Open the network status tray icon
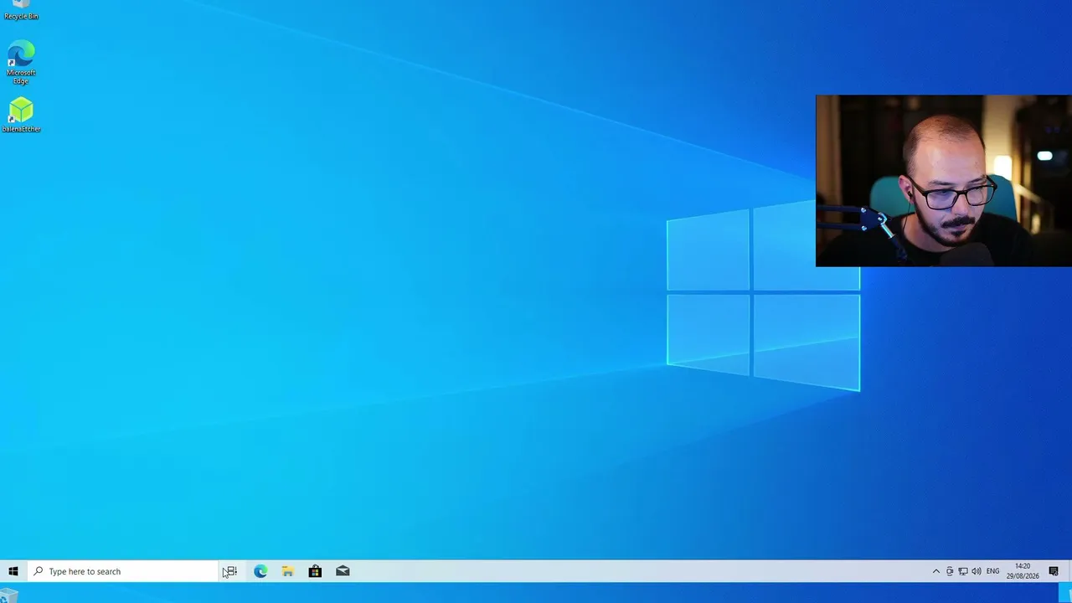Image resolution: width=1072 pixels, height=603 pixels. tap(963, 571)
